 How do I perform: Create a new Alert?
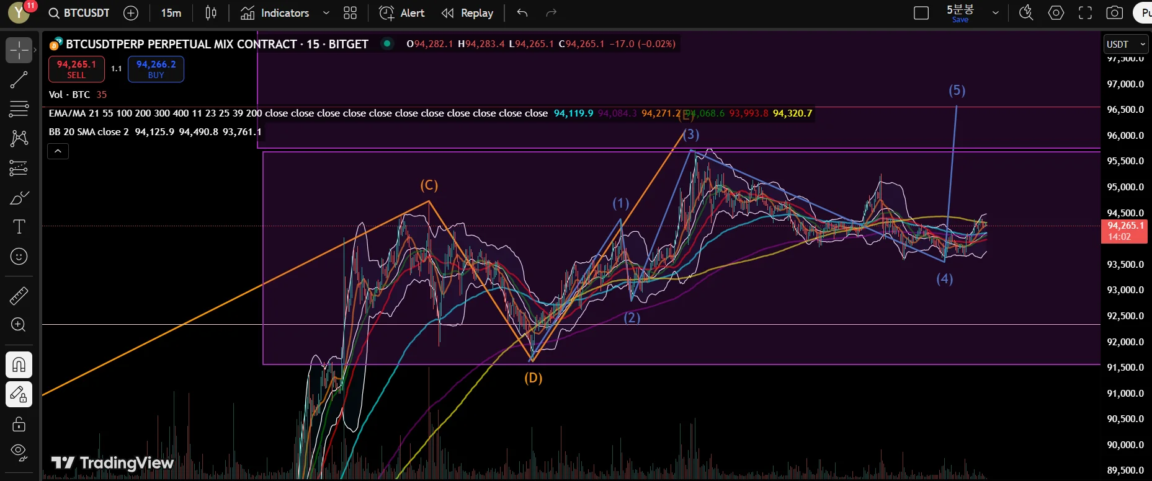402,13
